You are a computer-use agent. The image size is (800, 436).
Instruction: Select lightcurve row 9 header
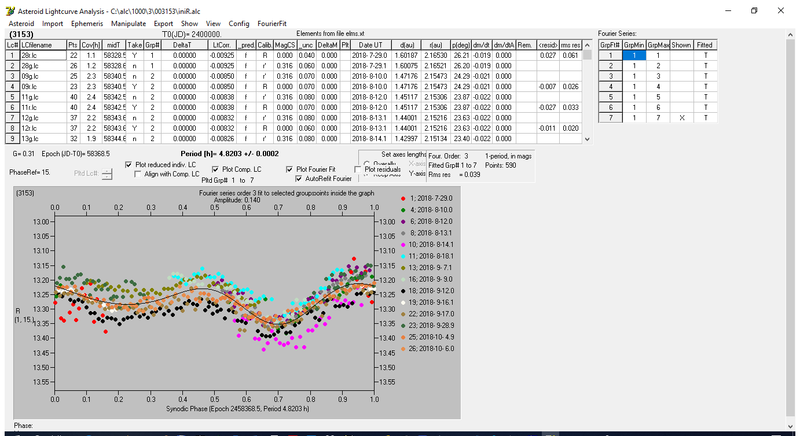(12, 139)
